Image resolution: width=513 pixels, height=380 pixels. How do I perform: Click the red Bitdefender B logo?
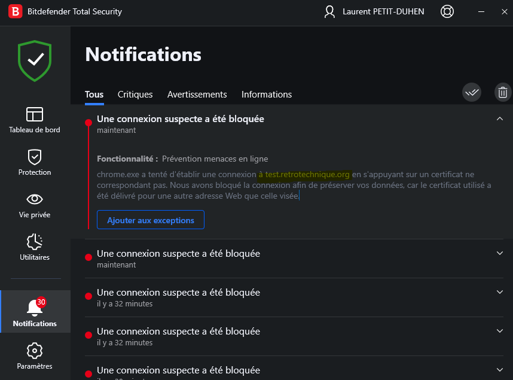(x=15, y=11)
